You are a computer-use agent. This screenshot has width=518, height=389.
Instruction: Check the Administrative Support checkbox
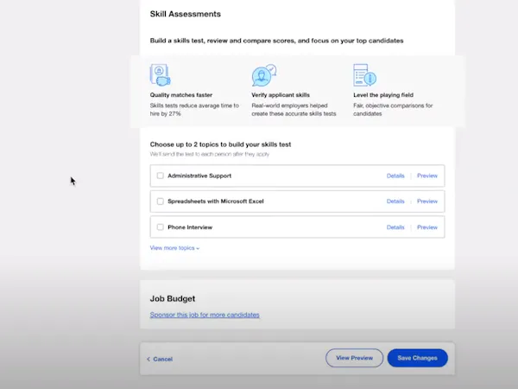pos(161,175)
